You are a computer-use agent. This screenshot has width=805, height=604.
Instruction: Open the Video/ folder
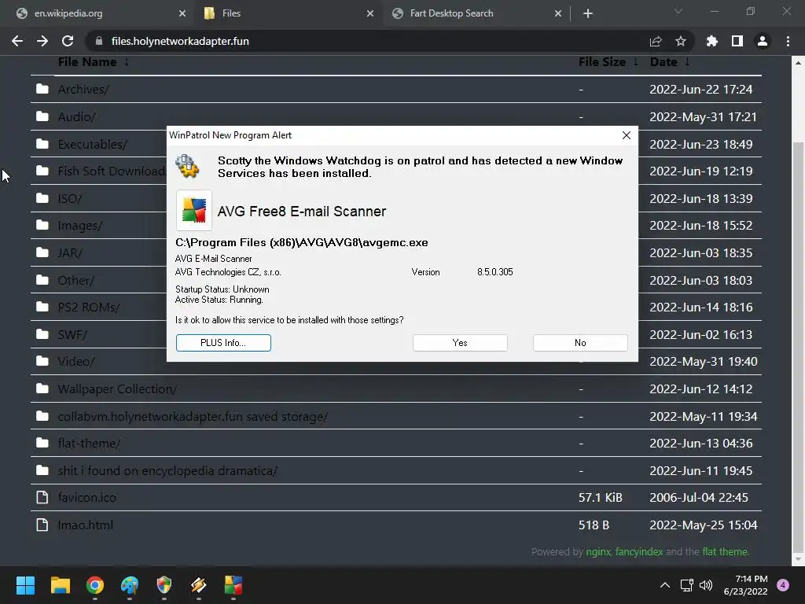click(76, 362)
